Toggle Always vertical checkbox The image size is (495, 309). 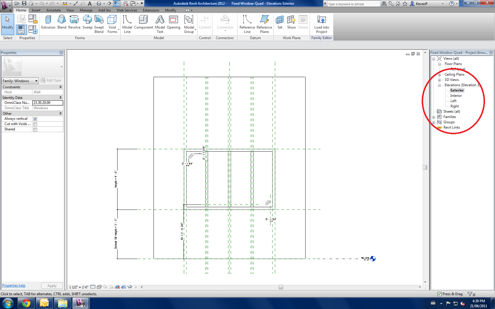[35, 119]
